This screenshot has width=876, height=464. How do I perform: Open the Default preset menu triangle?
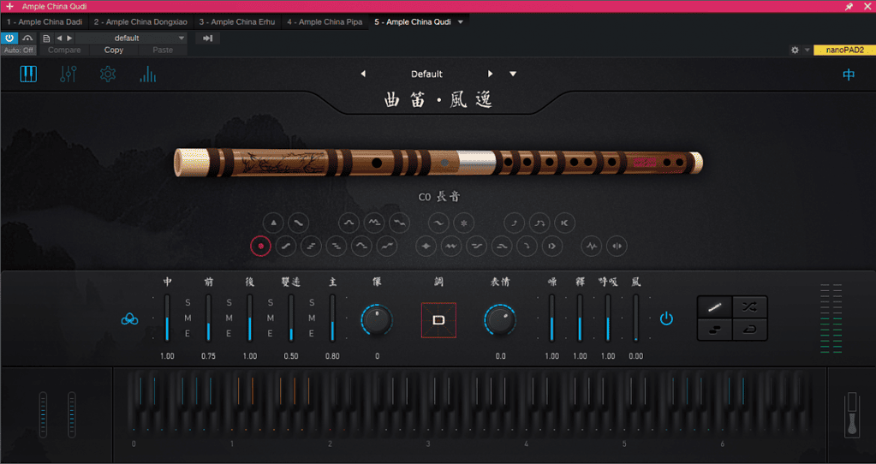pos(513,74)
